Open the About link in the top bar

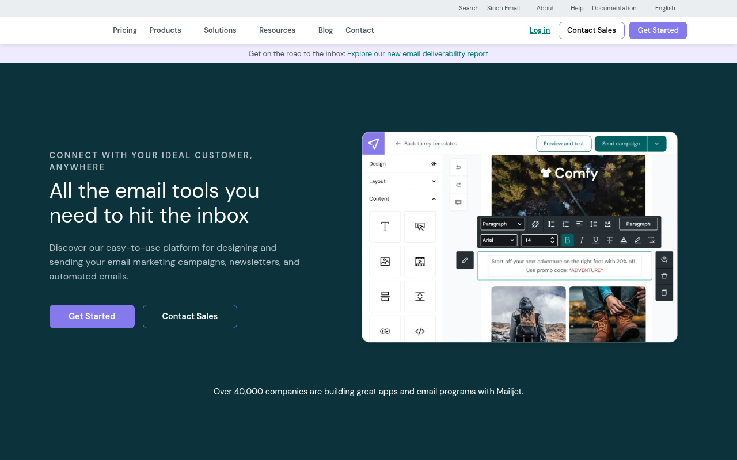point(545,8)
